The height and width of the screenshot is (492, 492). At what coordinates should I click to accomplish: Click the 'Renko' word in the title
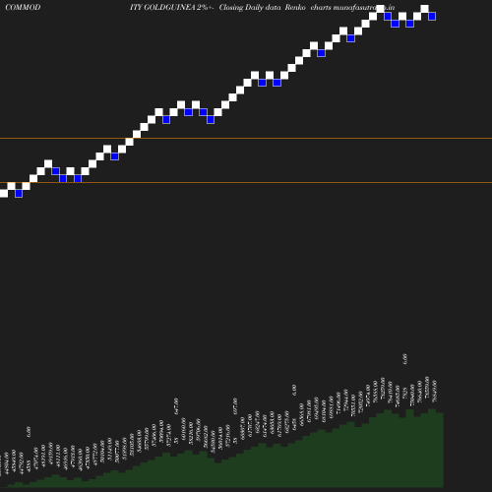[295, 7]
